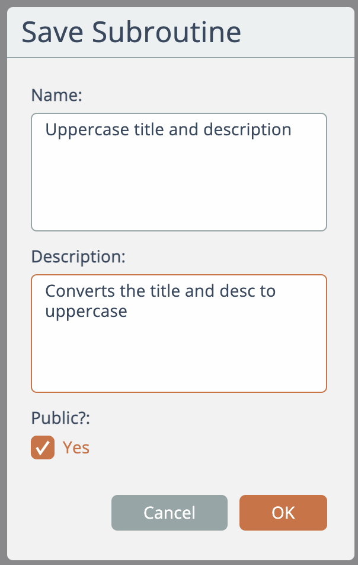Click the "Save Subroutine" dialog title
This screenshot has height=565, width=358.
point(131,32)
